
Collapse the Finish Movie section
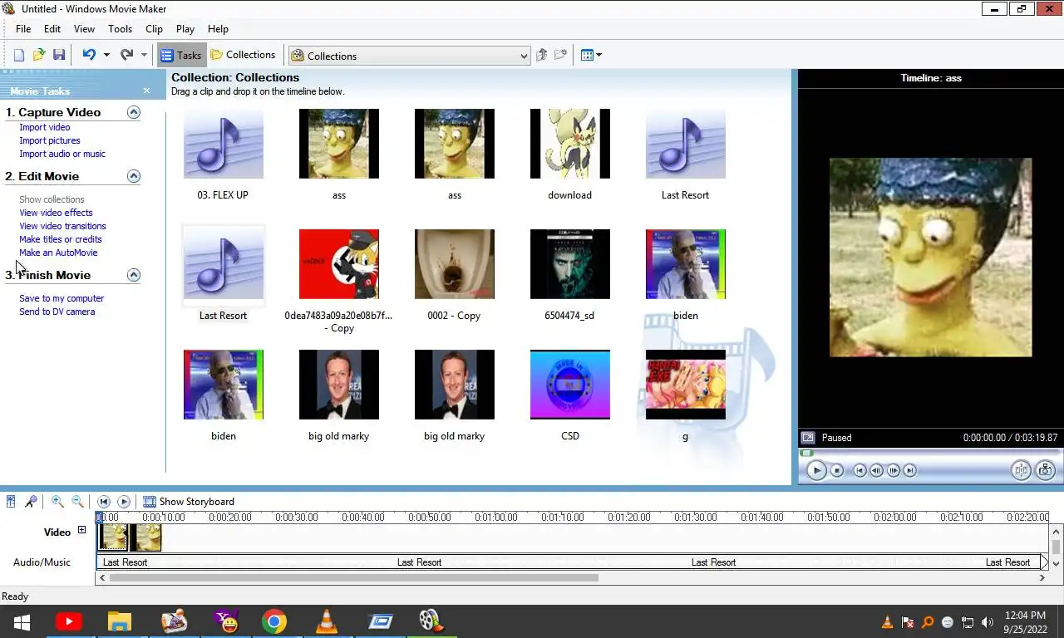133,275
